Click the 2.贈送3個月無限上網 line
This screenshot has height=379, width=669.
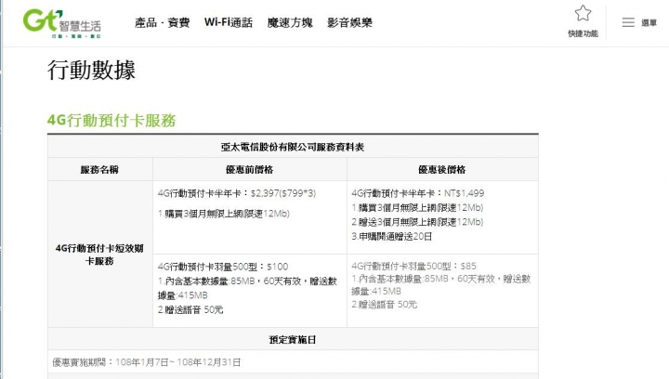tap(417, 222)
